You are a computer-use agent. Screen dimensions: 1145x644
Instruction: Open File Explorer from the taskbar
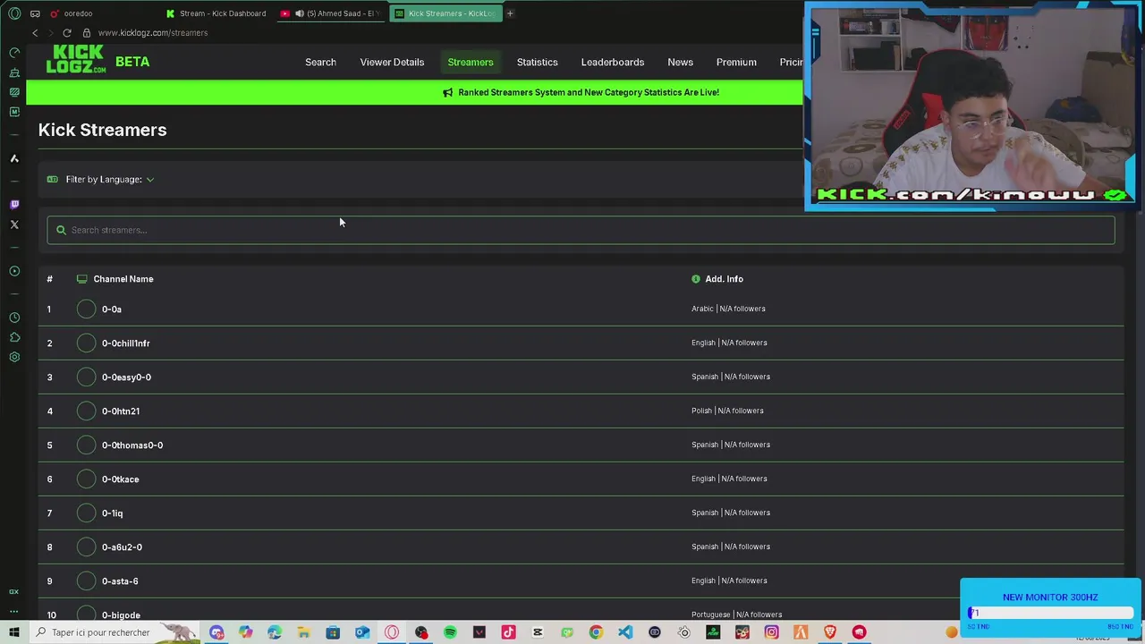[304, 632]
